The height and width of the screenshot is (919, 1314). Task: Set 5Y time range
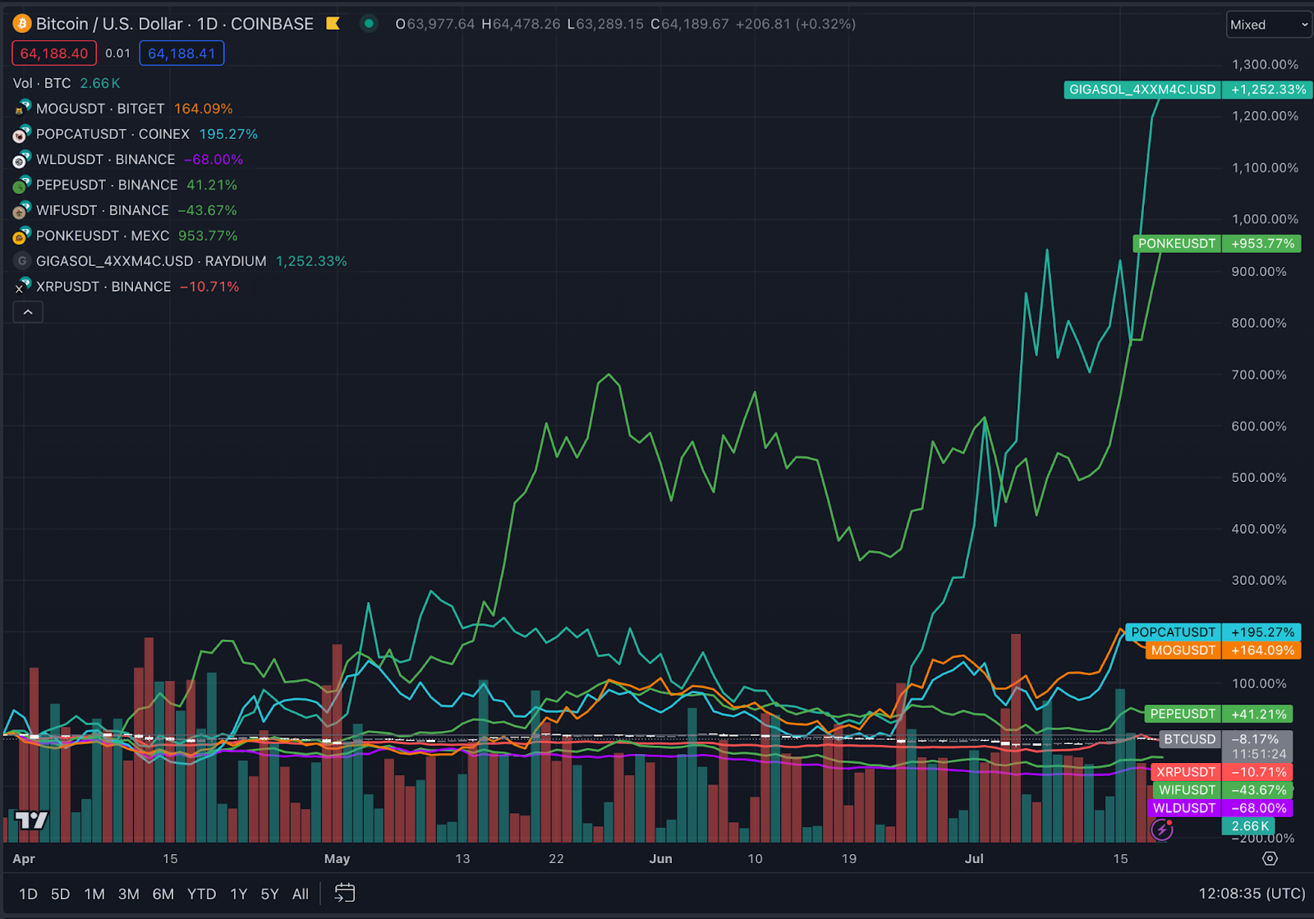pyautogui.click(x=269, y=894)
